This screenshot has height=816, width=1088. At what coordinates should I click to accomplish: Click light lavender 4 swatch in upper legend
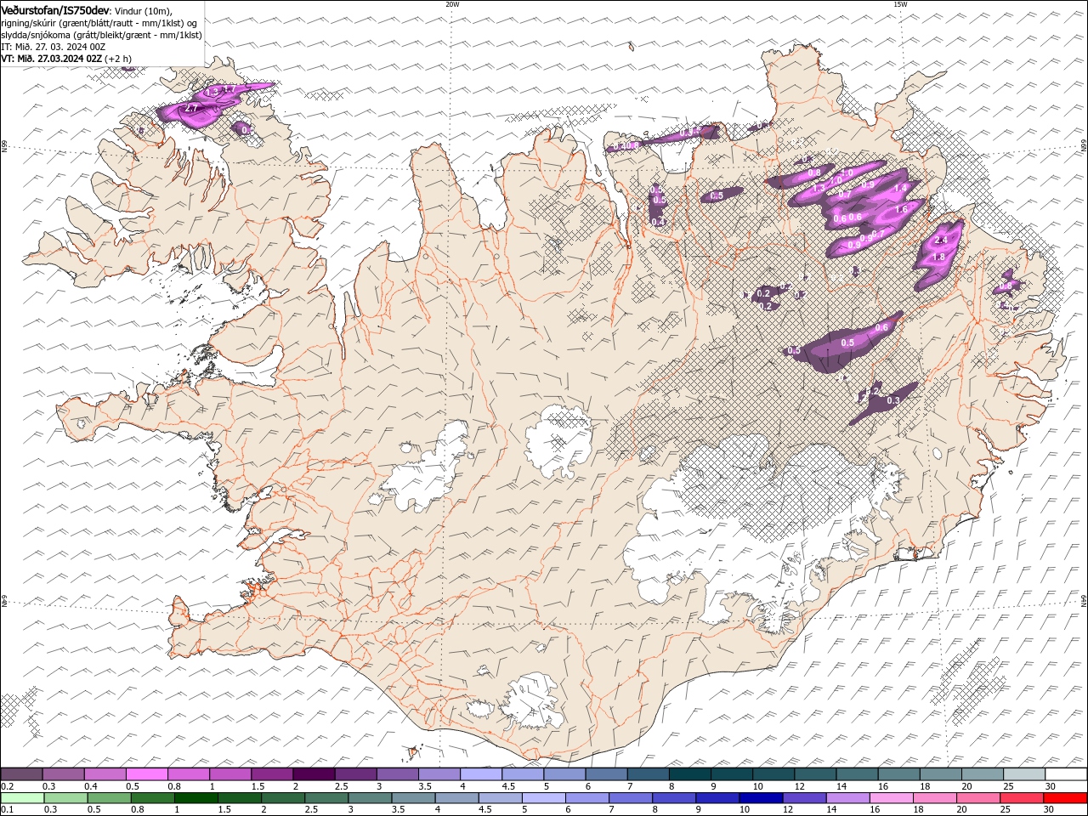click(481, 773)
